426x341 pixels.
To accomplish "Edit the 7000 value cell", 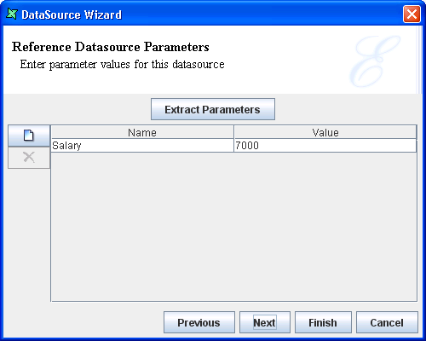I will coord(325,146).
